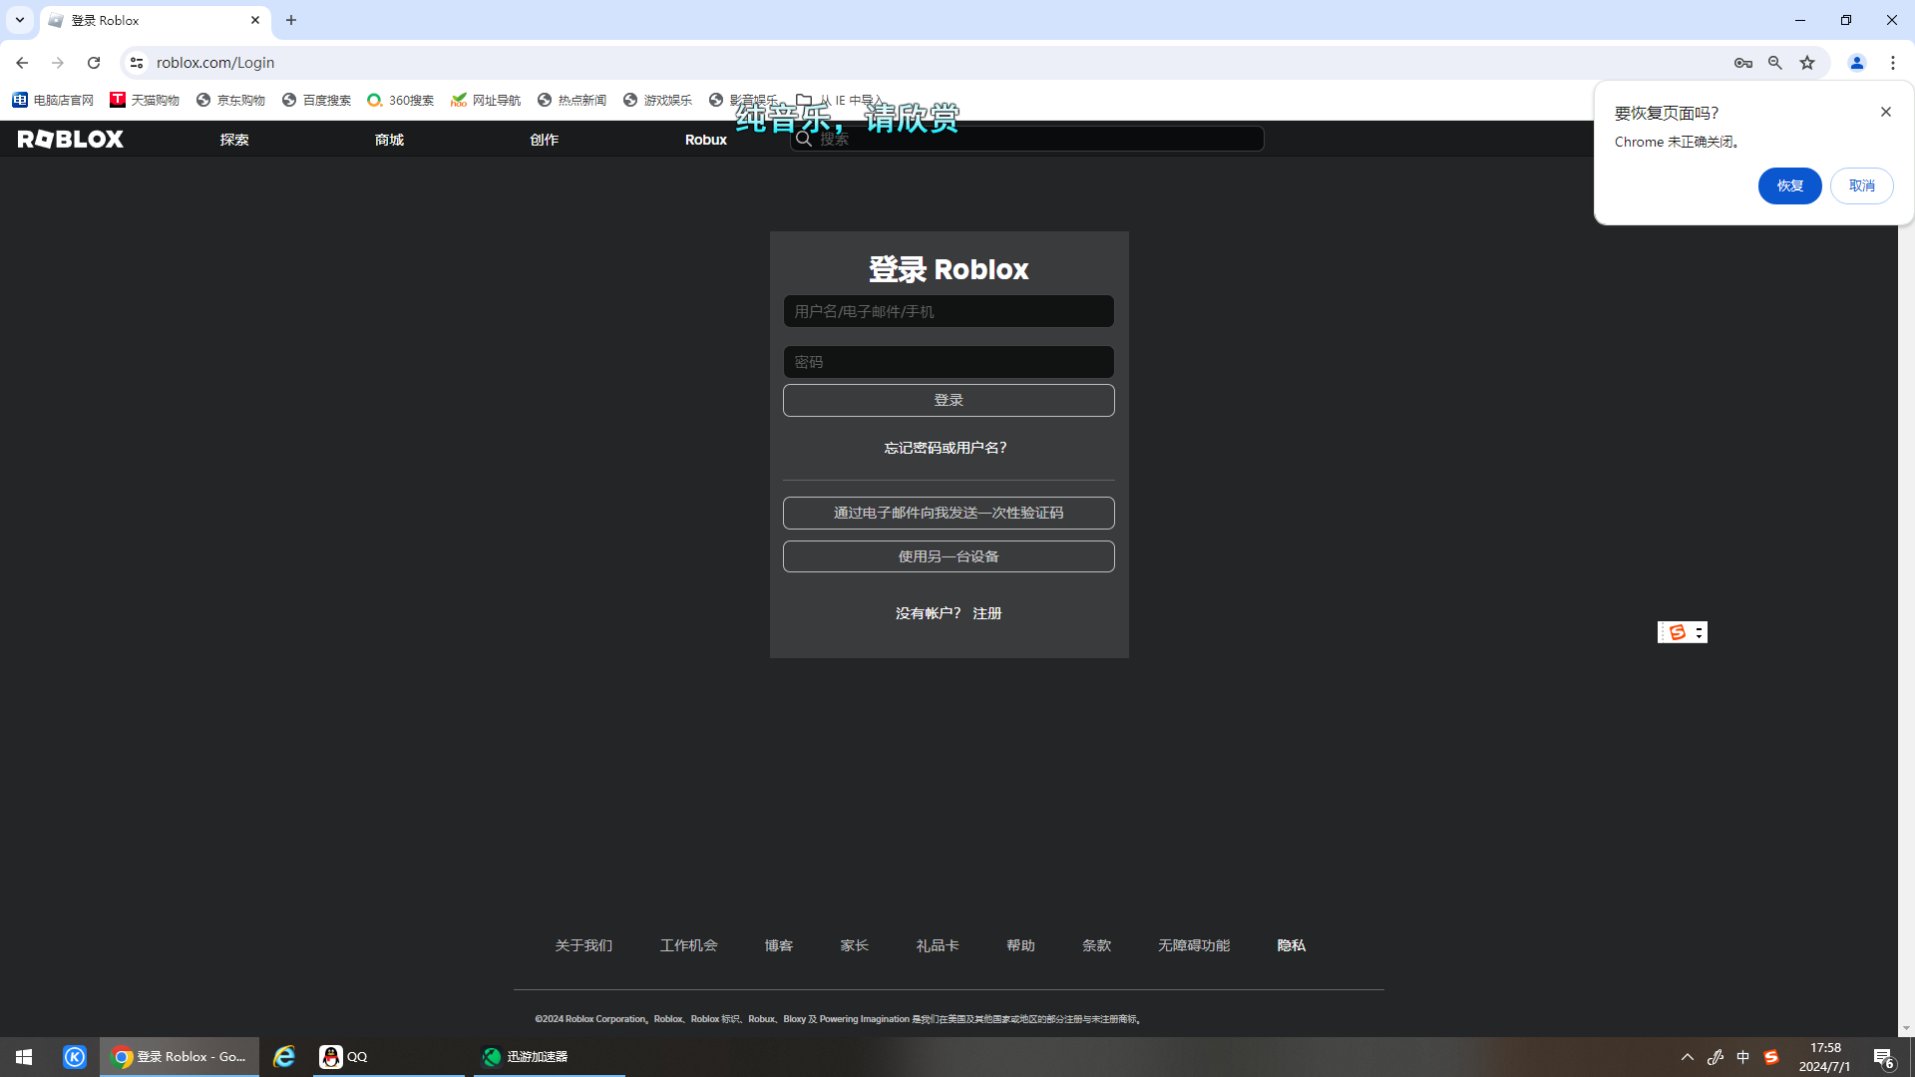Focus the username/email/phone field

pyautogui.click(x=949, y=311)
